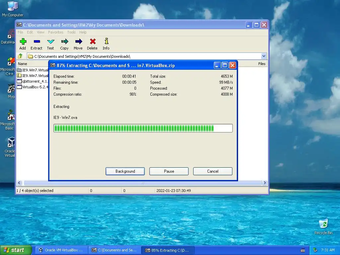Viewport: 340px width, 255px height.
Task: Expand the address path dropdown
Action: click(x=264, y=56)
